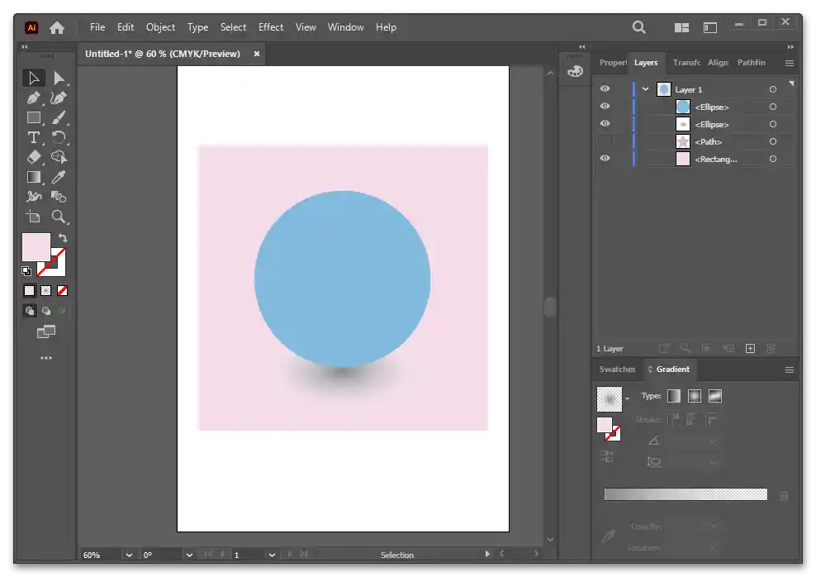Viewport: 816px width, 577px height.
Task: Open the zoom level dropdown at 60%
Action: click(x=128, y=555)
